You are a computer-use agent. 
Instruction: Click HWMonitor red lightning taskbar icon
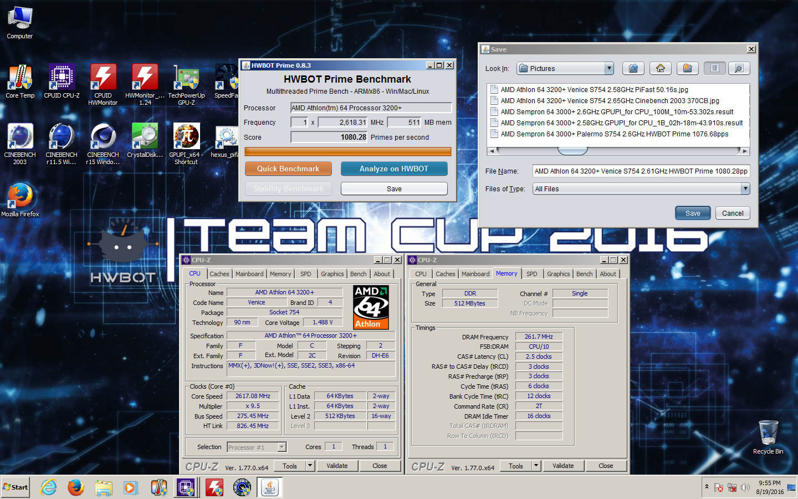click(214, 487)
